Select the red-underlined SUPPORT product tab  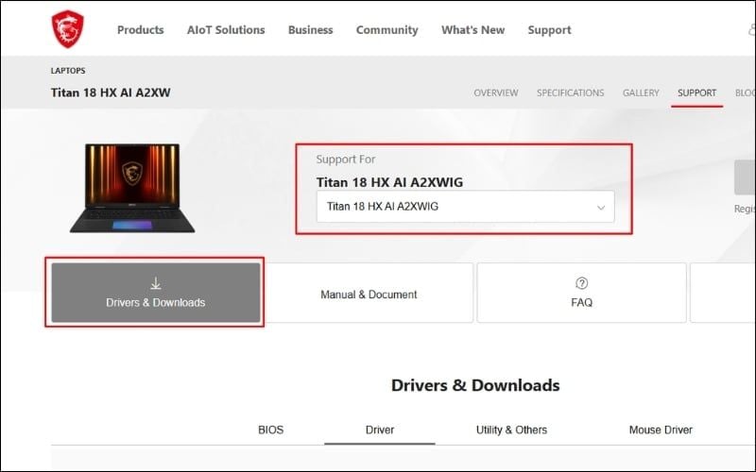(x=696, y=93)
